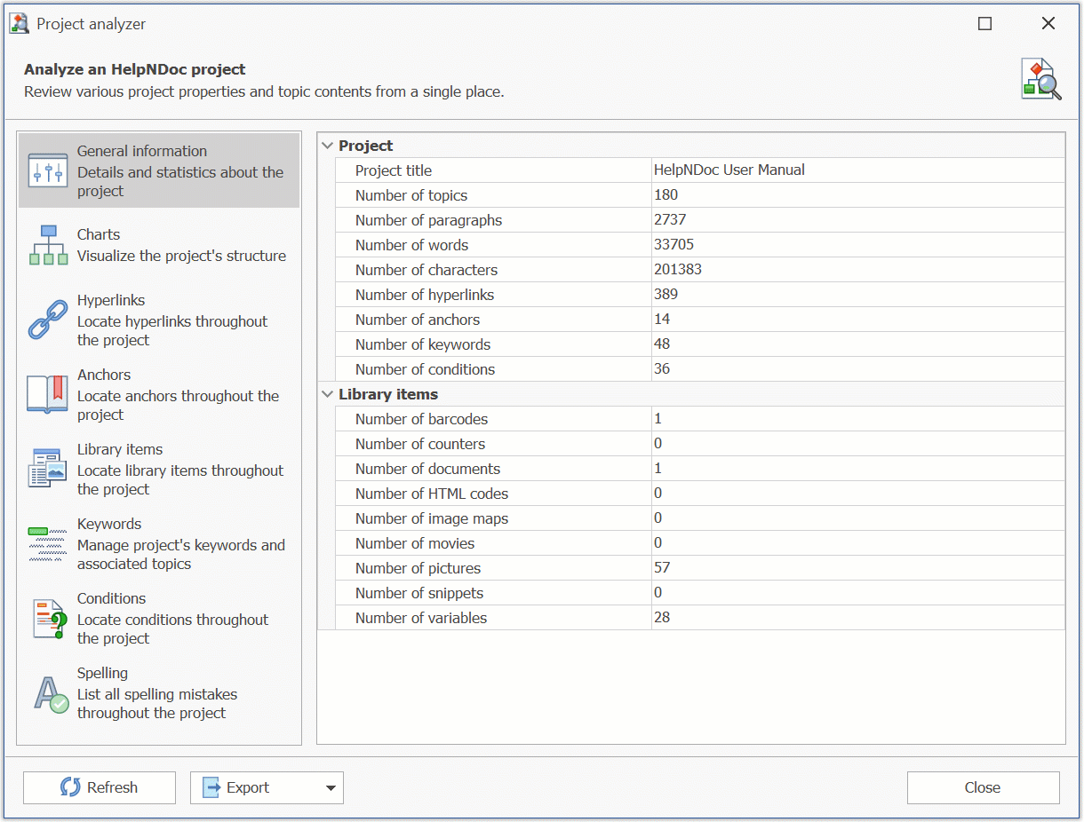Click the Charts structure icon
Viewport: 1084px width, 822px height.
(x=46, y=244)
